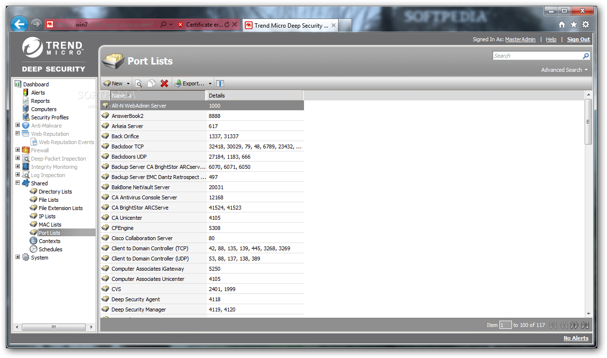Image resolution: width=607 pixels, height=358 pixels.
Task: Click the refresh icon in the address bar
Action: click(x=227, y=24)
